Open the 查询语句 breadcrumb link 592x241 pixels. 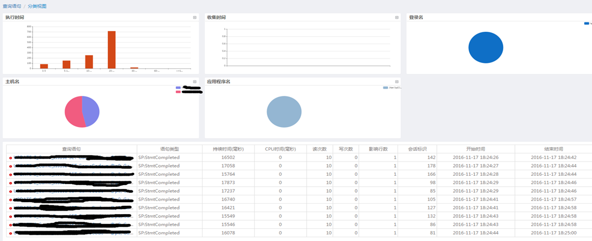(12, 6)
